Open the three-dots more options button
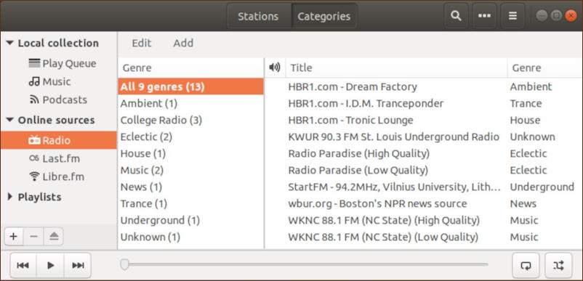Viewport: 583px width, 281px height. click(484, 16)
